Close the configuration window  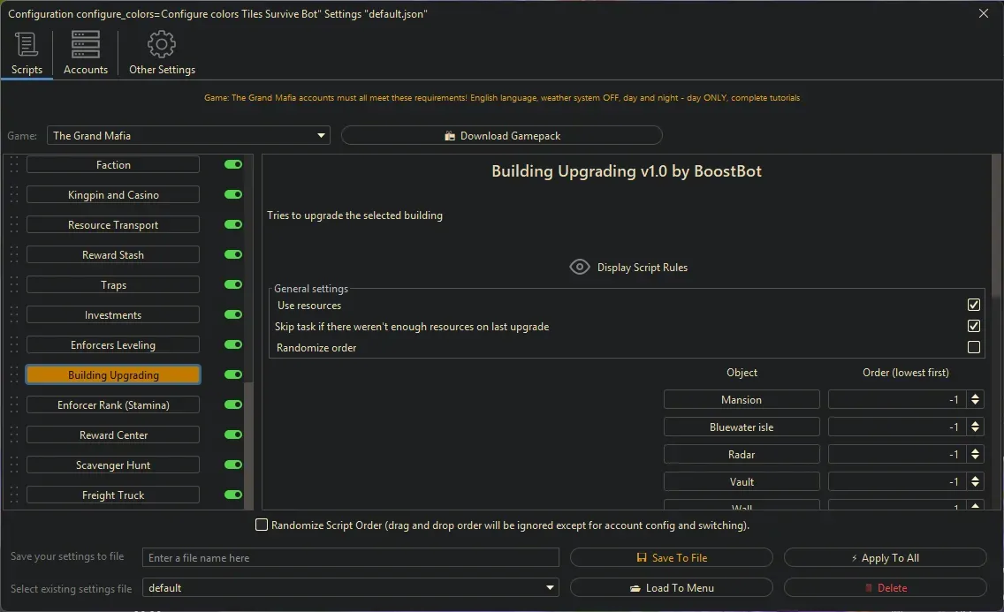coord(984,13)
